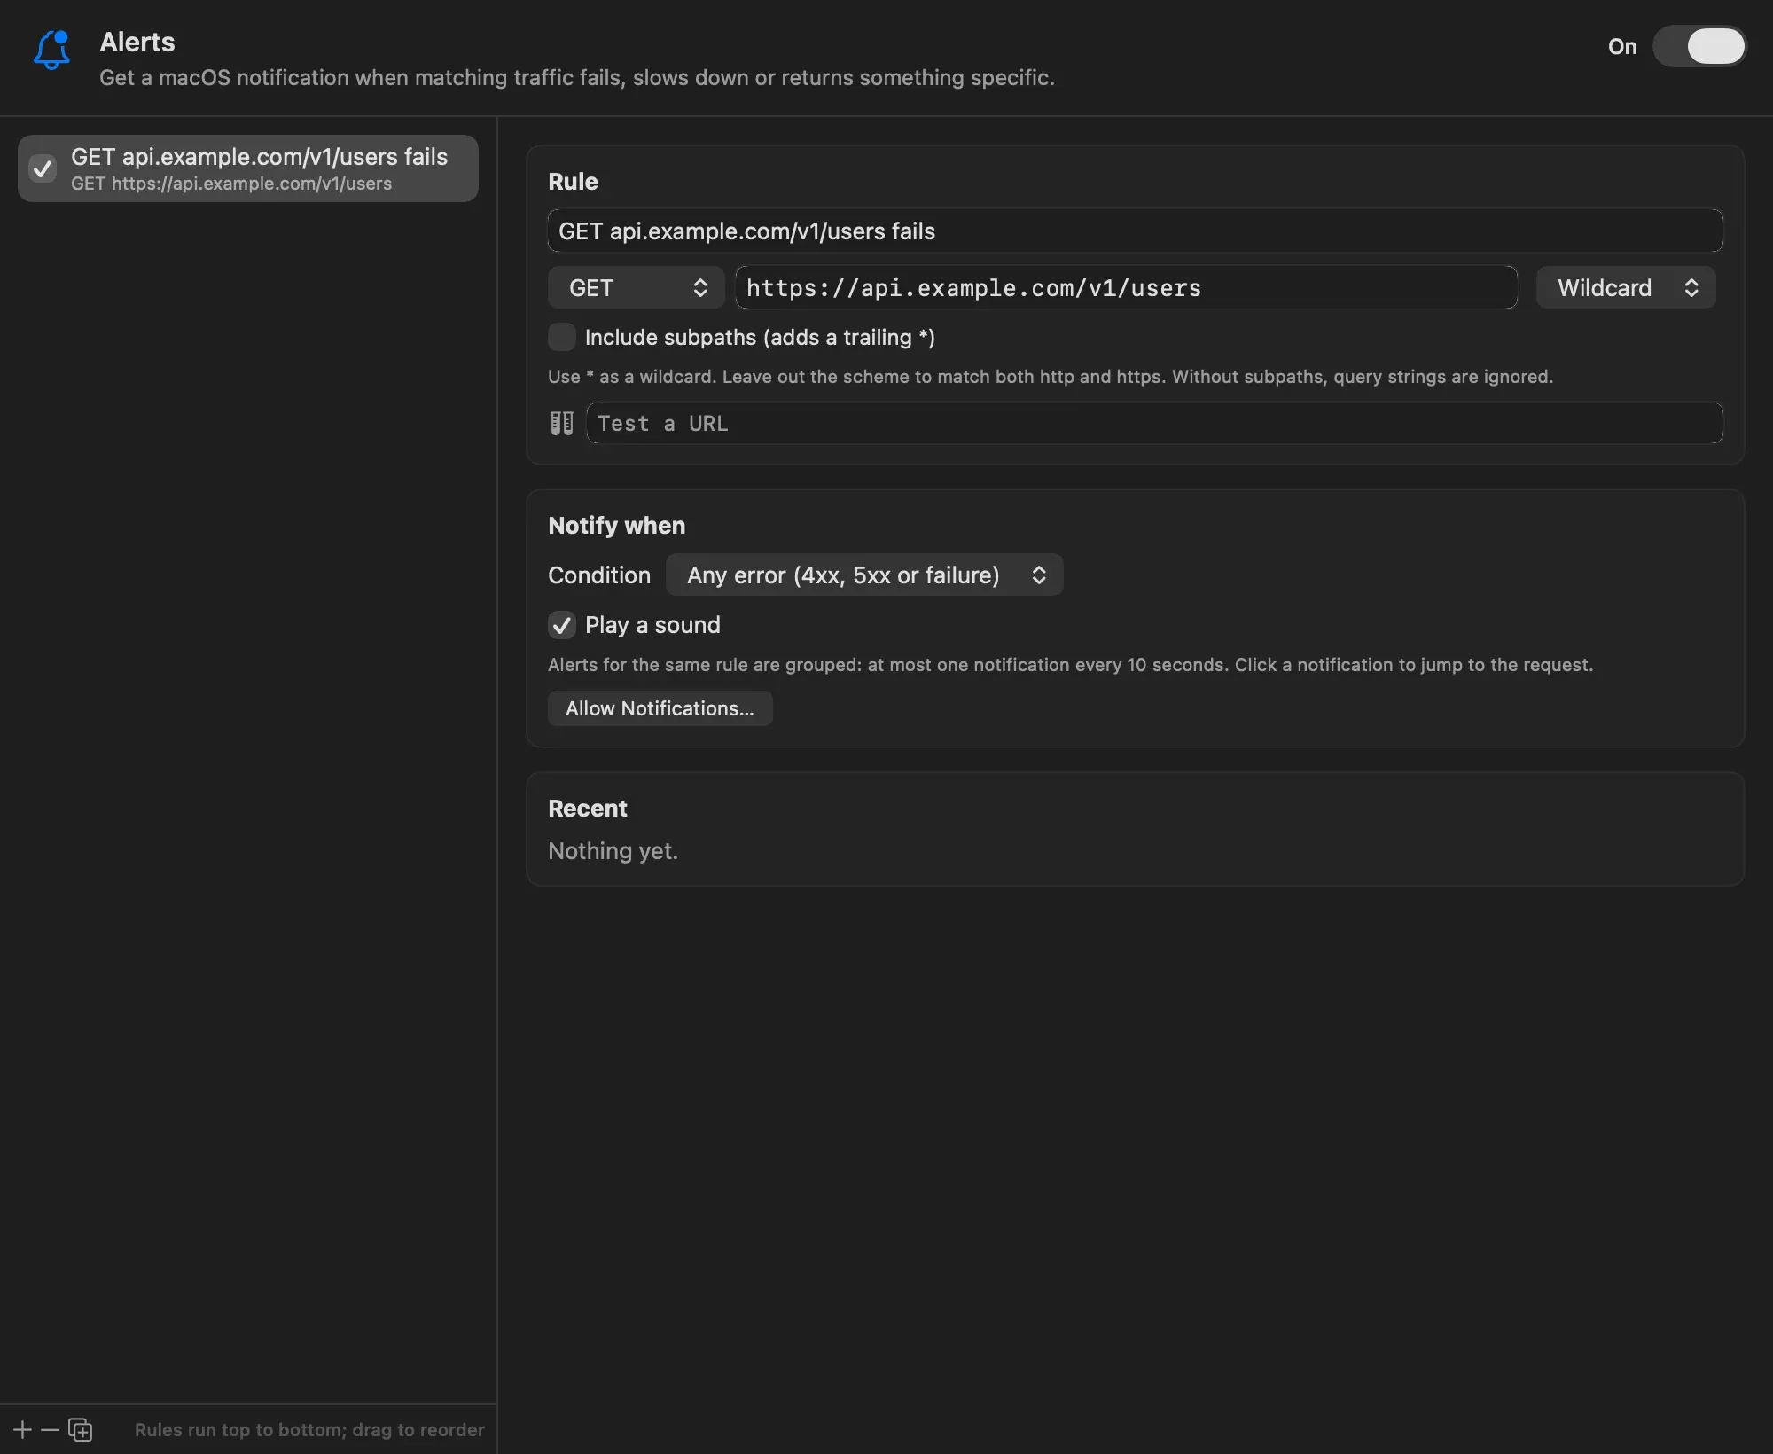Screen dimensions: 1773x1454
Task: Add a new rule with plus icon
Action: click(22, 1429)
